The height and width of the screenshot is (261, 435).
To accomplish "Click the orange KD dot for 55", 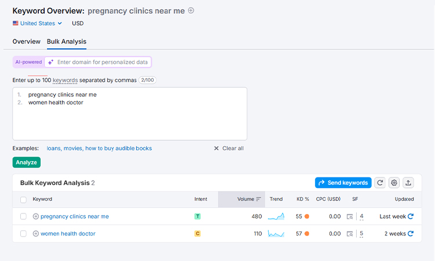I will [307, 216].
